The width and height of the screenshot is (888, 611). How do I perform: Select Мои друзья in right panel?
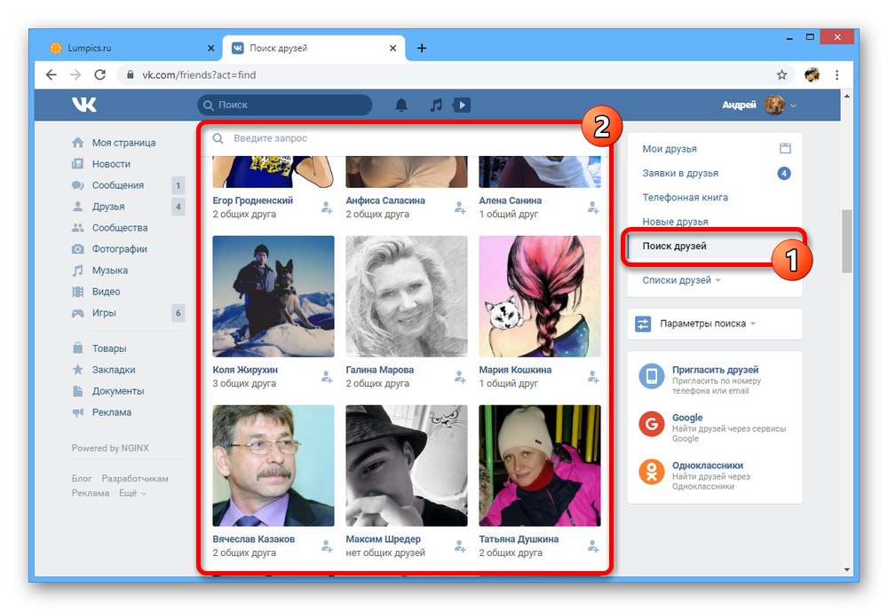tap(670, 149)
